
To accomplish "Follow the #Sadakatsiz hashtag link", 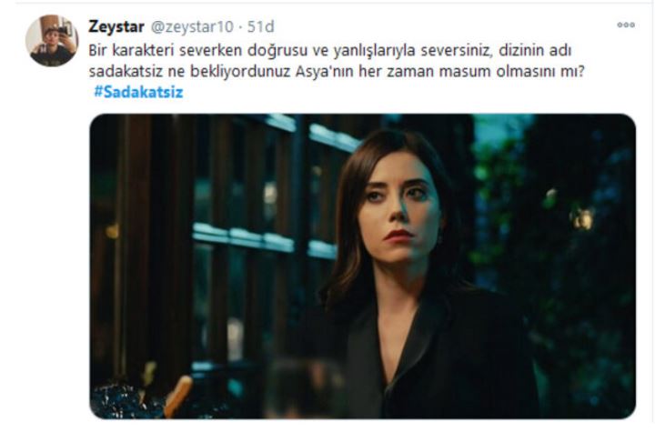I will pos(138,92).
